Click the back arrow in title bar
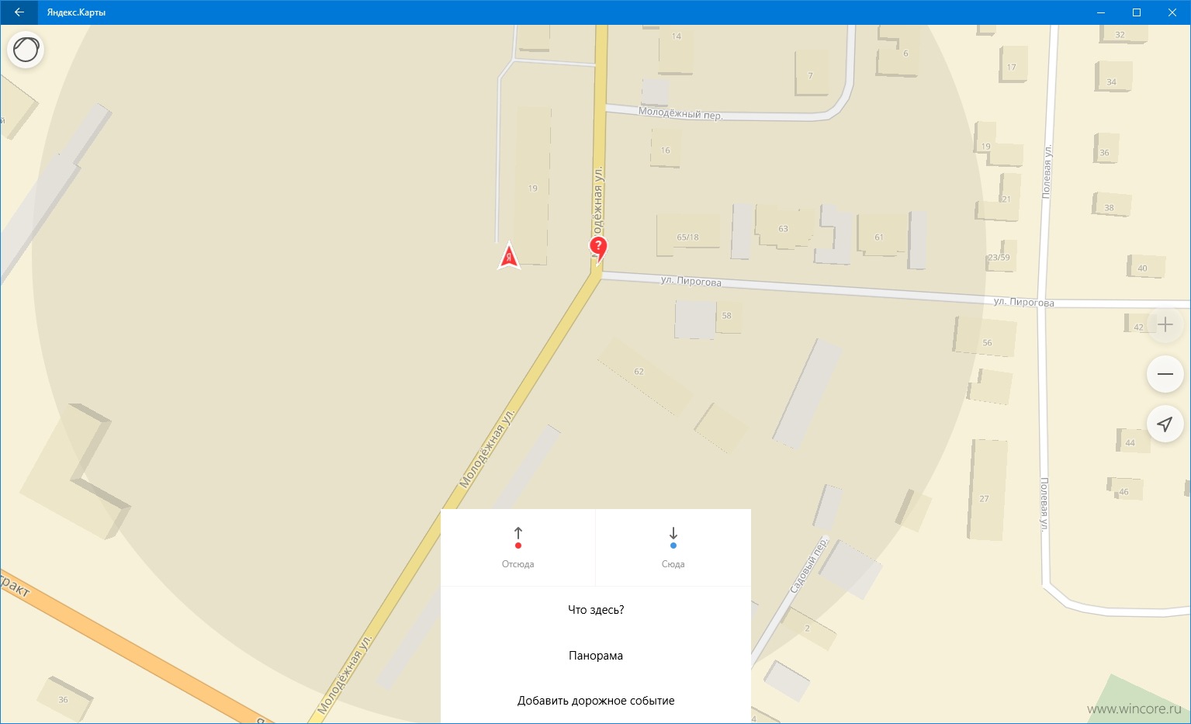The image size is (1191, 724). (x=19, y=12)
